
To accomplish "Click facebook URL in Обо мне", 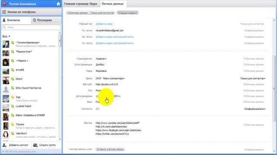I will coord(118,130).
